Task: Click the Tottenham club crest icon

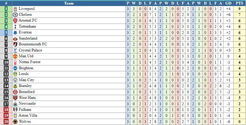Action: click(15, 27)
